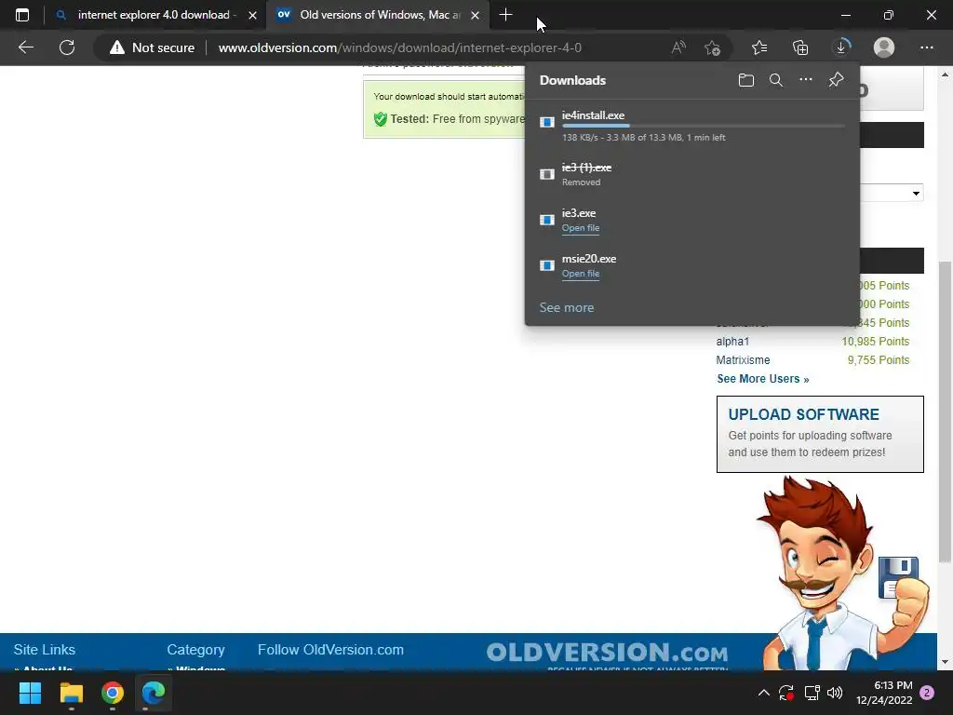Click the OldVersion mascot image
The width and height of the screenshot is (953, 715).
pyautogui.click(x=841, y=572)
